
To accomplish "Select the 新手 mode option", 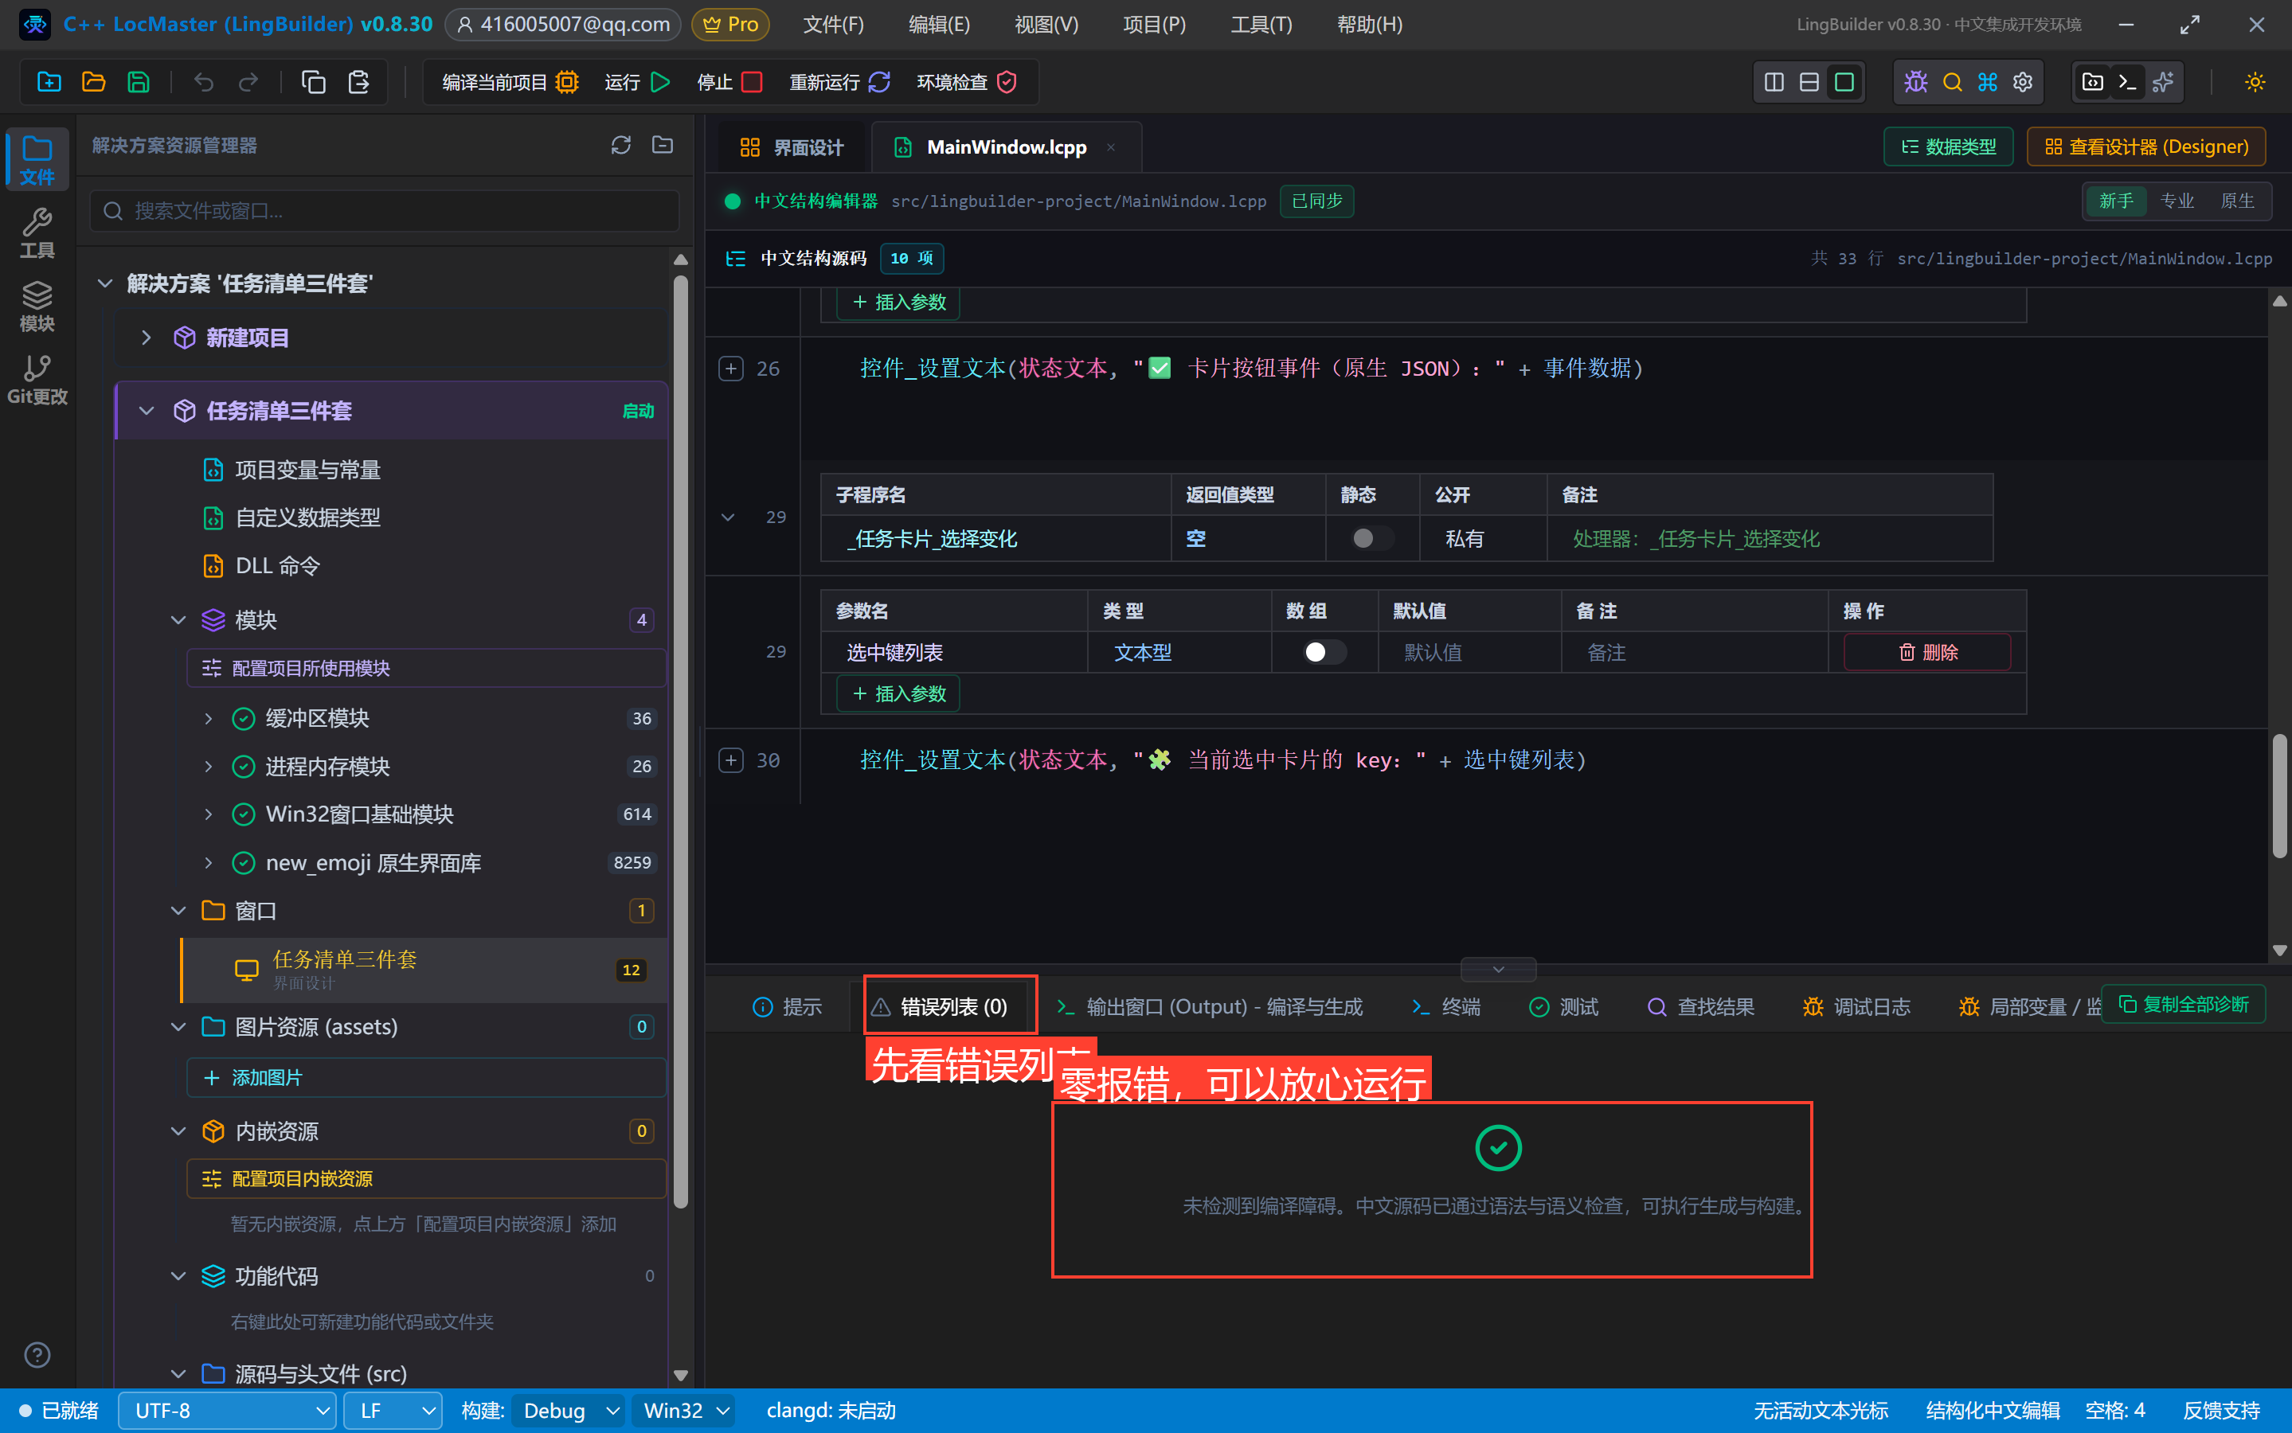I will tap(2117, 201).
